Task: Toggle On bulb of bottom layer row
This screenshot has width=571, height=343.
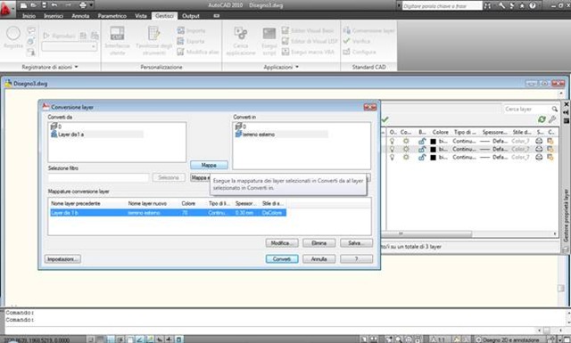Action: click(393, 157)
